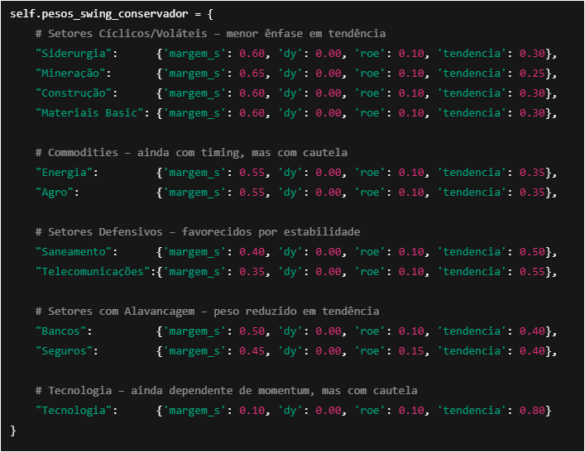Place cursor on "Seguros" key
The width and height of the screenshot is (585, 452).
click(x=66, y=351)
